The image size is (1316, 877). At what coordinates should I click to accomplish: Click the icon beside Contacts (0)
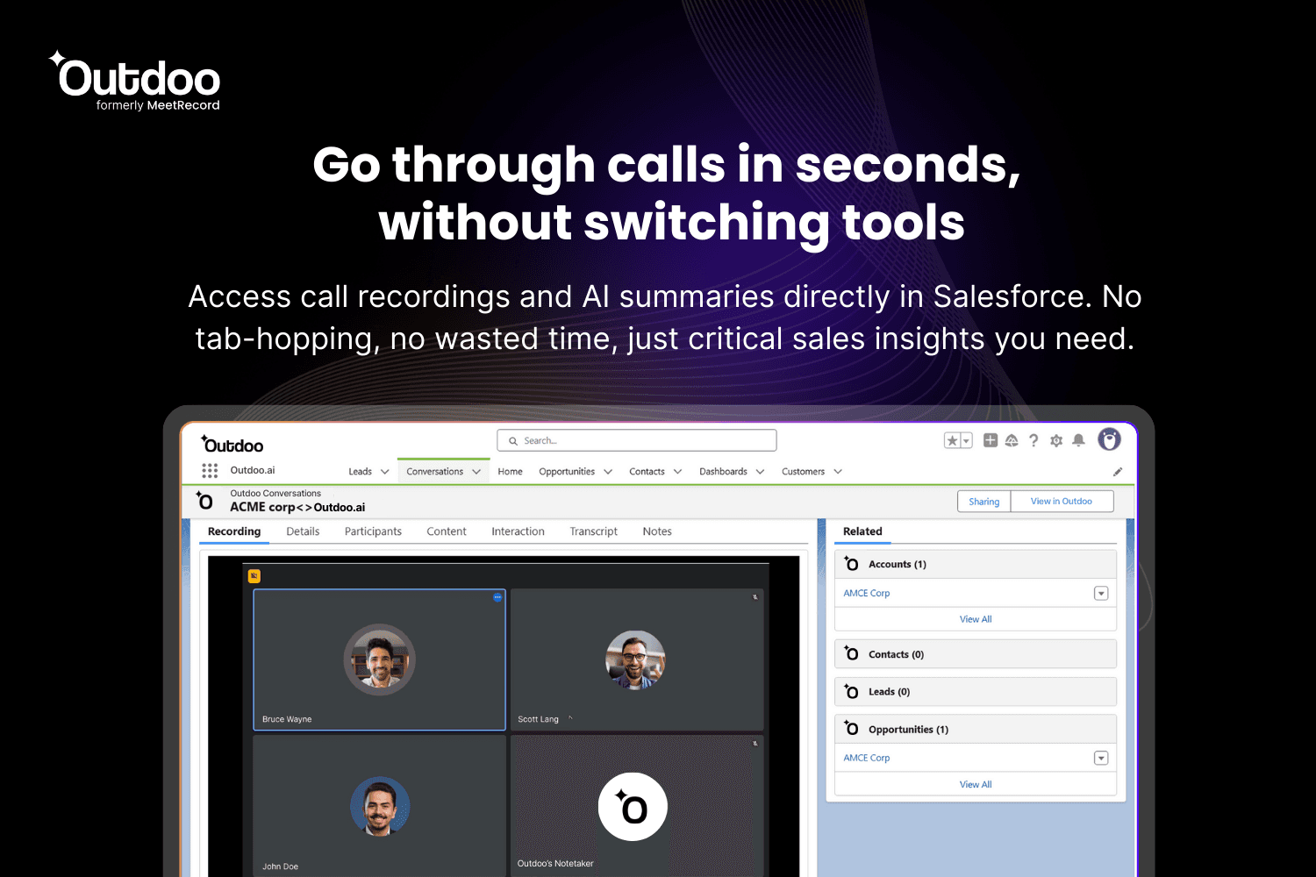[851, 653]
